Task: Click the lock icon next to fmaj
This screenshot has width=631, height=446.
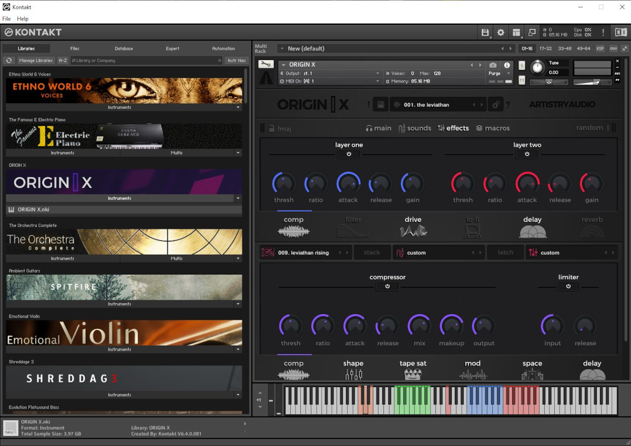Action: point(272,128)
